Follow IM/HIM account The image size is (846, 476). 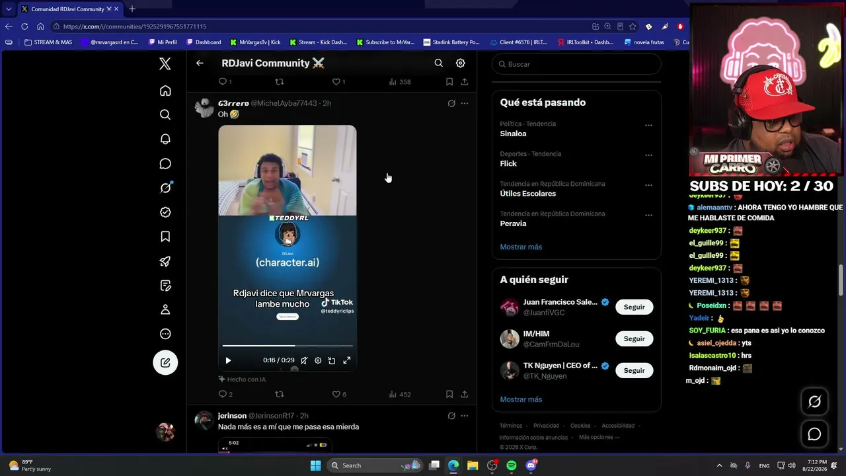pos(634,338)
